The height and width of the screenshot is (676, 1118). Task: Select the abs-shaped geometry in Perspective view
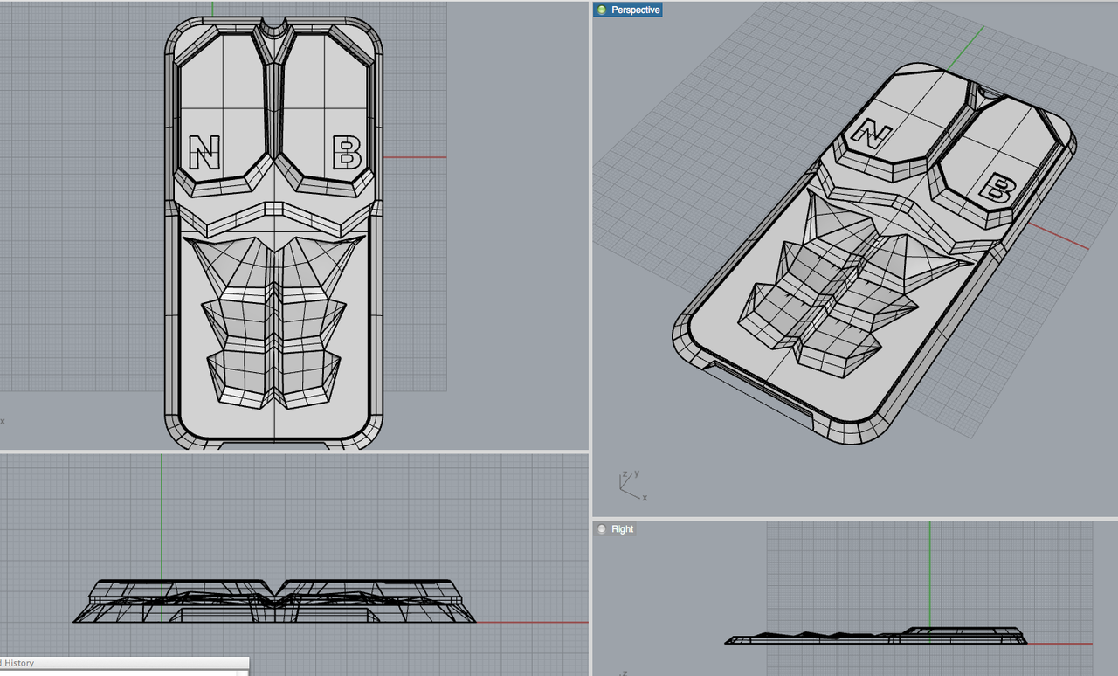pos(838,288)
